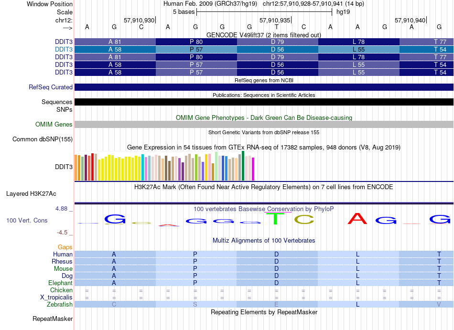Click the DDIT3 GTEx expression bar chart
This screenshot has width=454, height=330.
coord(164,166)
